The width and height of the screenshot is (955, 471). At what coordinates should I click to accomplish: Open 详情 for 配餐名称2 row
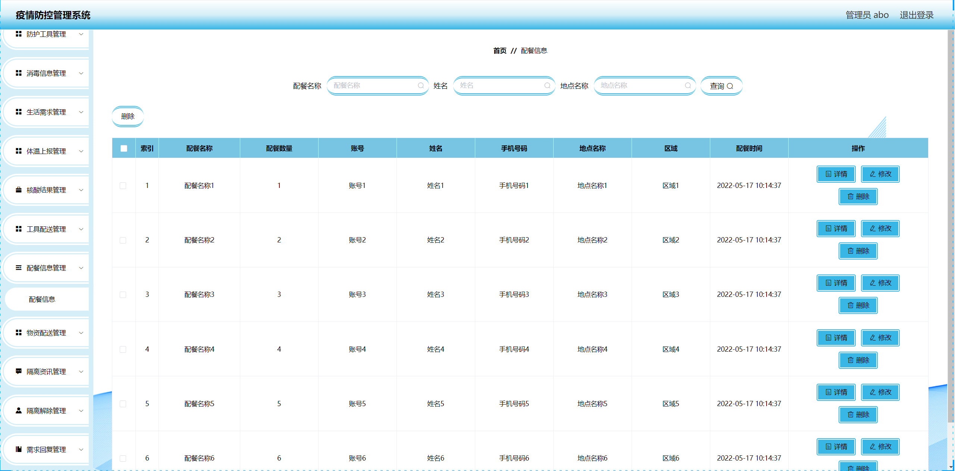point(836,229)
